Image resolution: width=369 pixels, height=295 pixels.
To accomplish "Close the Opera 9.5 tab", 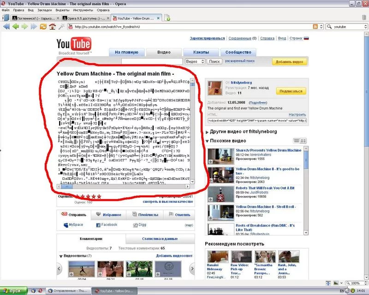I will (x=108, y=18).
